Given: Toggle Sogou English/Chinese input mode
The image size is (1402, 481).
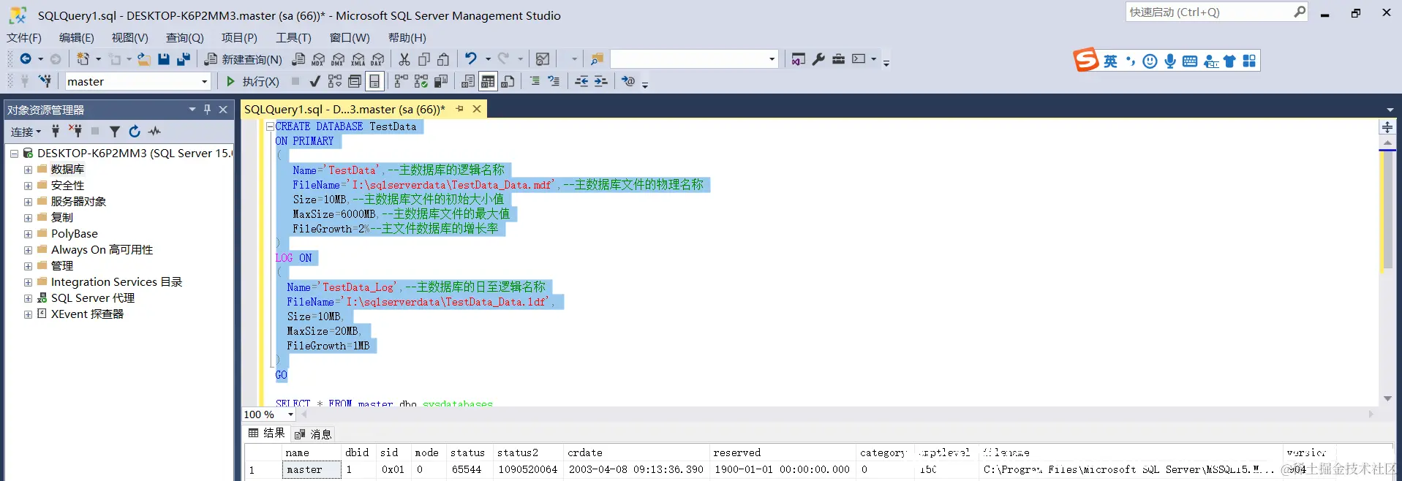Looking at the screenshot, I should 1110,61.
